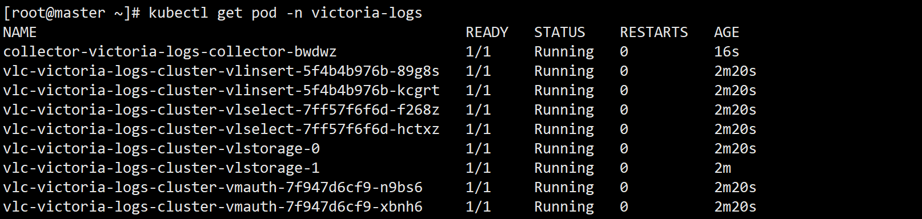
Task: Click the RESTARTS column header
Action: point(654,33)
